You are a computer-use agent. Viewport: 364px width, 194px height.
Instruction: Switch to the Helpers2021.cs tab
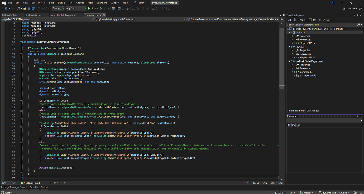point(34,15)
